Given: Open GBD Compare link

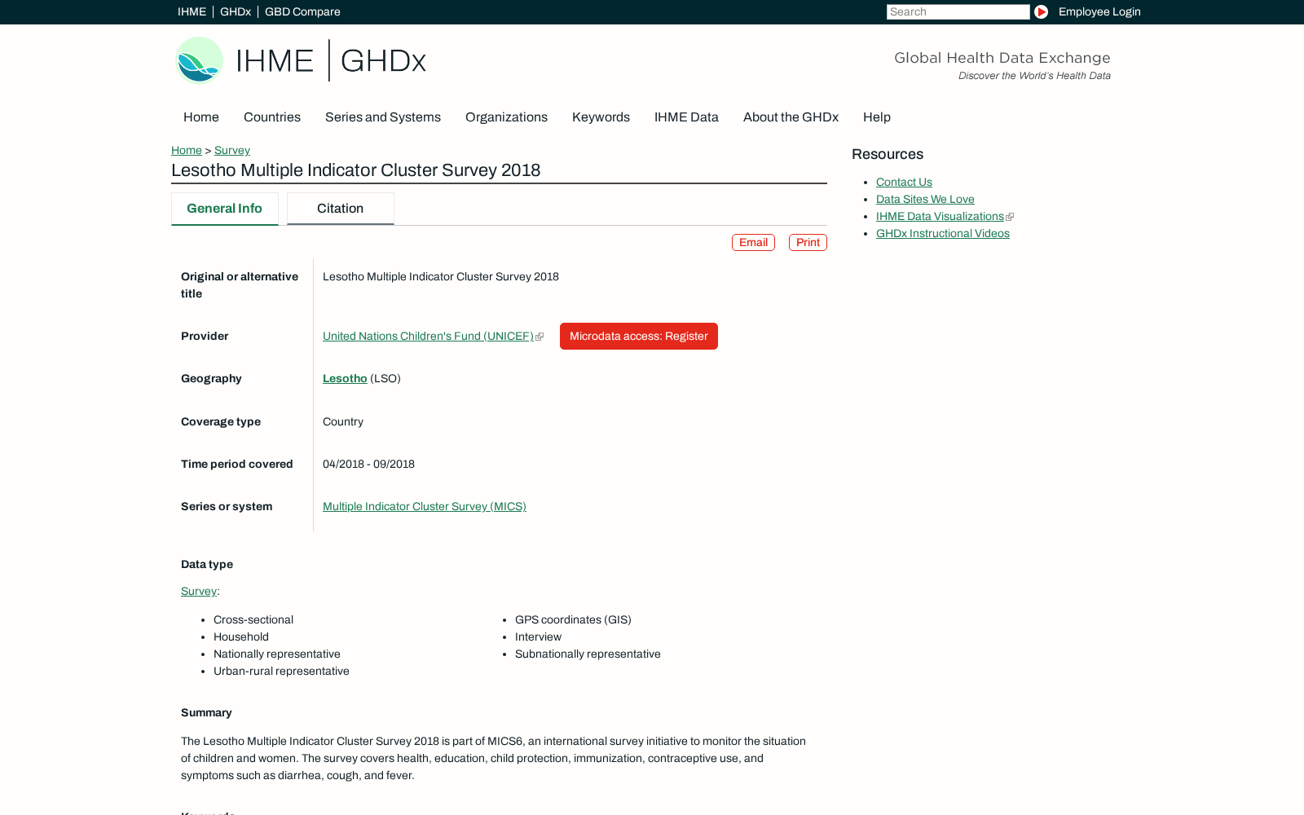Looking at the screenshot, I should [x=302, y=12].
